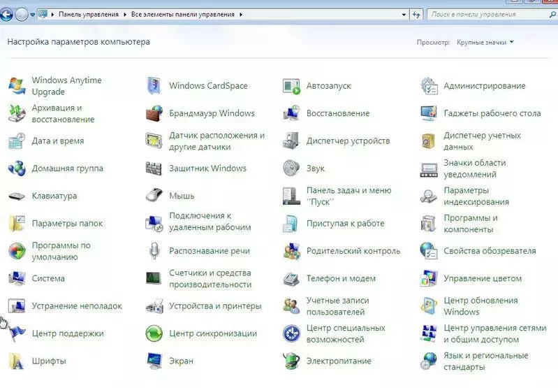Open the Мышь icon
This screenshot has height=388, width=558.
(154, 195)
